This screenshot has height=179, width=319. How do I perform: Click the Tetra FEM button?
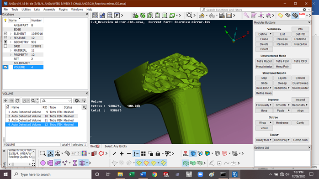(x=282, y=61)
